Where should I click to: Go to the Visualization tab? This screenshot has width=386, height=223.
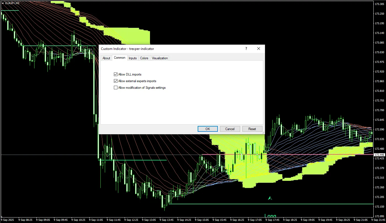pyautogui.click(x=160, y=58)
